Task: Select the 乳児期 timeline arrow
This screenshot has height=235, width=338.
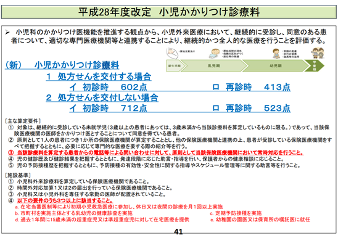Action: pyautogui.click(x=214, y=66)
